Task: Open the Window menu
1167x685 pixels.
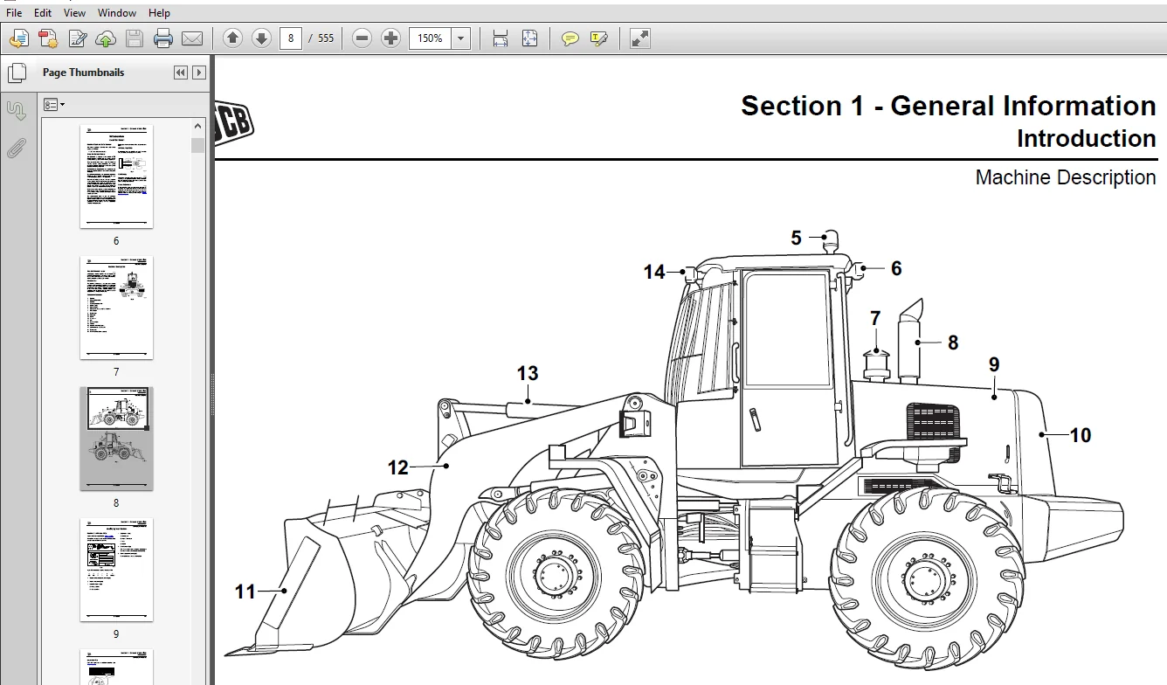Action: pos(117,12)
